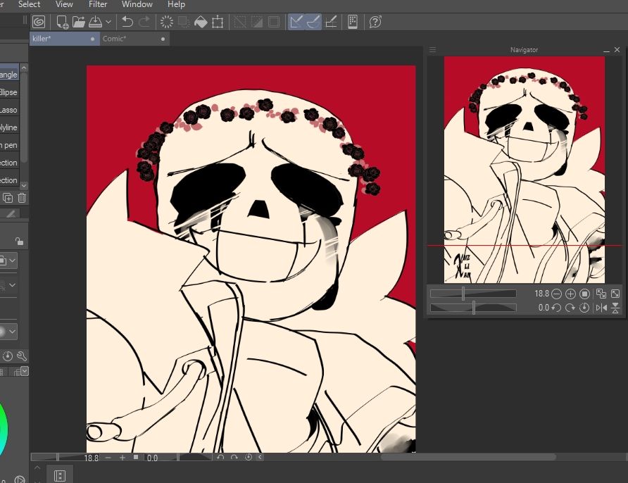
Task: Toggle Snap to Grid
Action: pos(331,22)
